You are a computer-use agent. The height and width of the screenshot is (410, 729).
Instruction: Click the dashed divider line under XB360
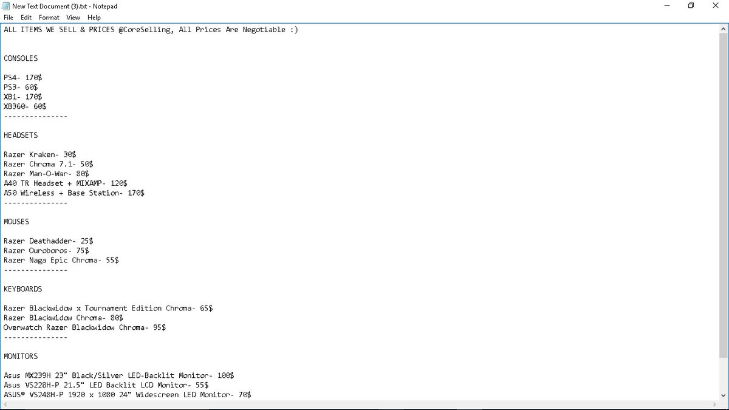[x=35, y=117]
